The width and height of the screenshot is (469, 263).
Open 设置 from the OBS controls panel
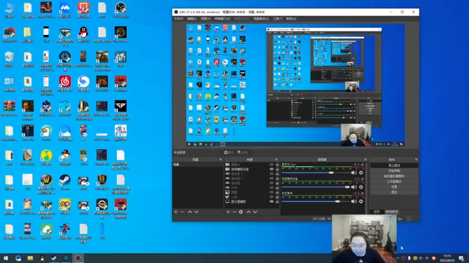(x=394, y=187)
